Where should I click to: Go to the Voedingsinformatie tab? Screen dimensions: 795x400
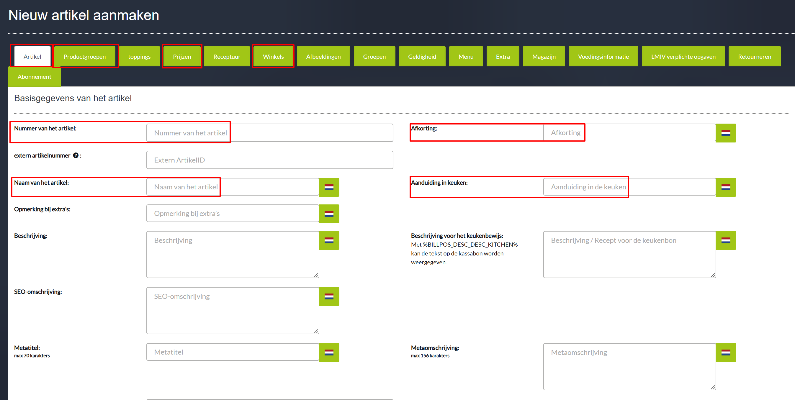(603, 56)
